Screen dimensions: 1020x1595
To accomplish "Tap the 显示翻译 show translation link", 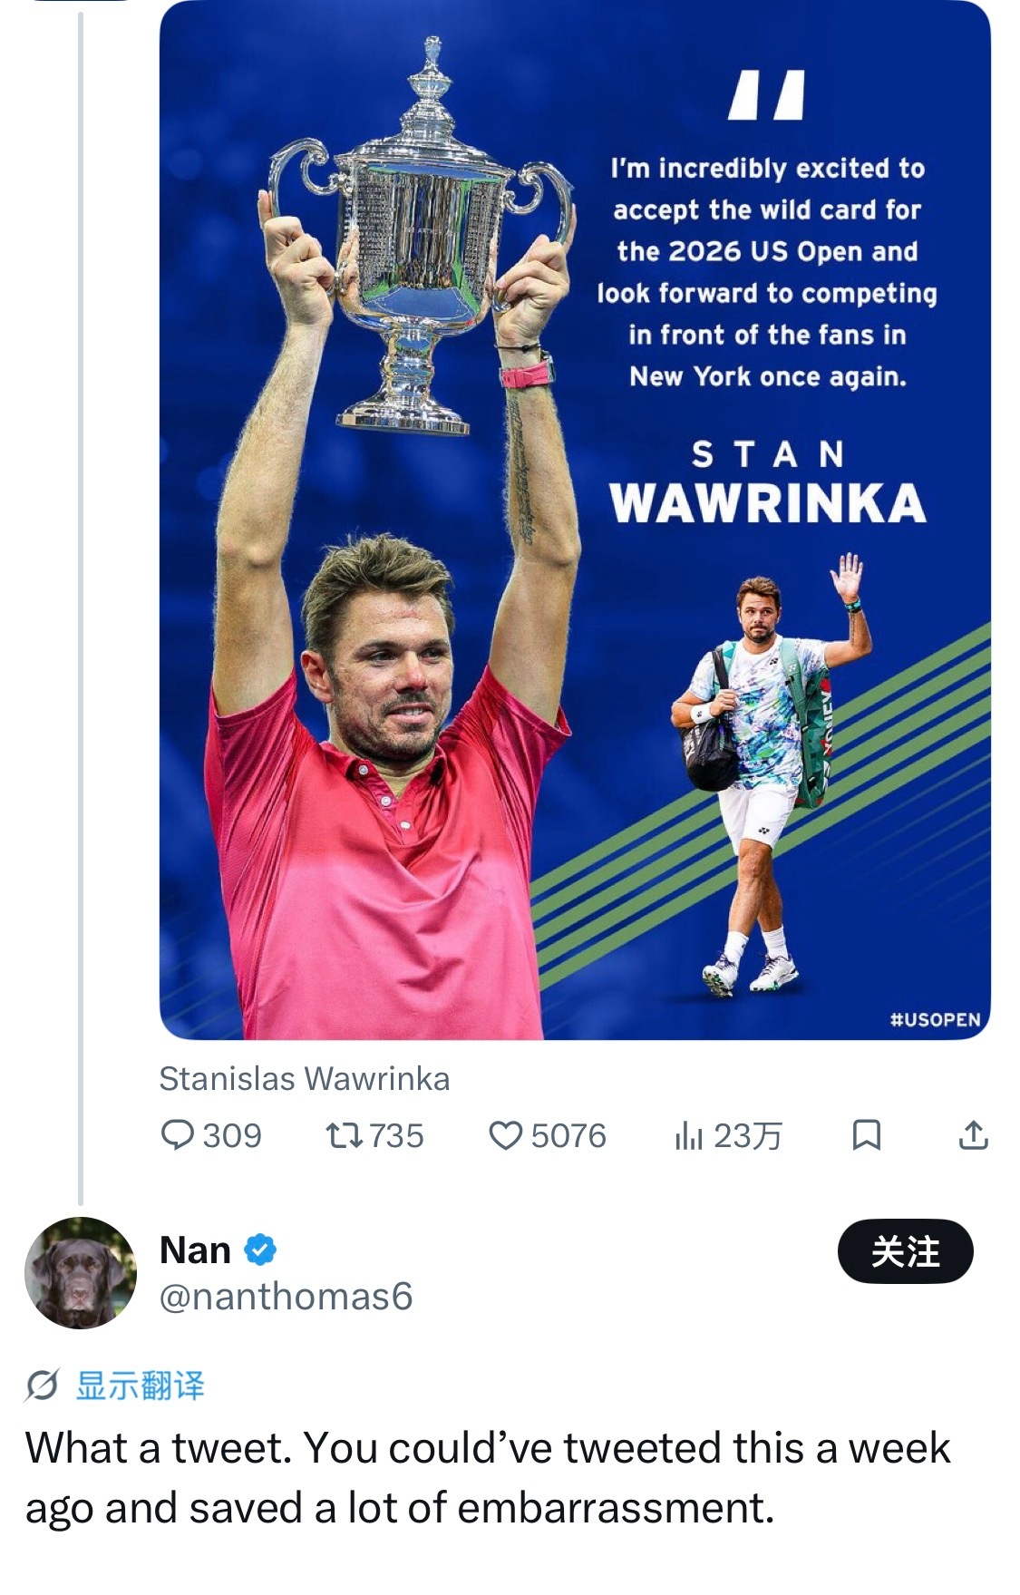I will (x=140, y=1386).
